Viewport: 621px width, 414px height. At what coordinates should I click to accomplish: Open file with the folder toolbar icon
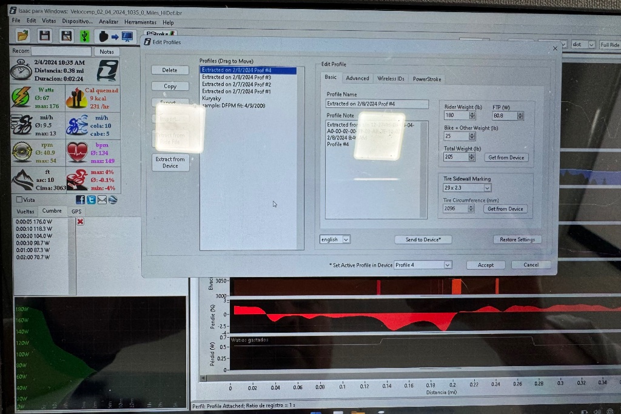(x=22, y=36)
